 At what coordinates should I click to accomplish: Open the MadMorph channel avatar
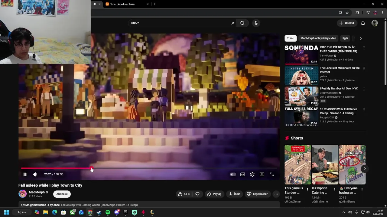pyautogui.click(x=23, y=194)
